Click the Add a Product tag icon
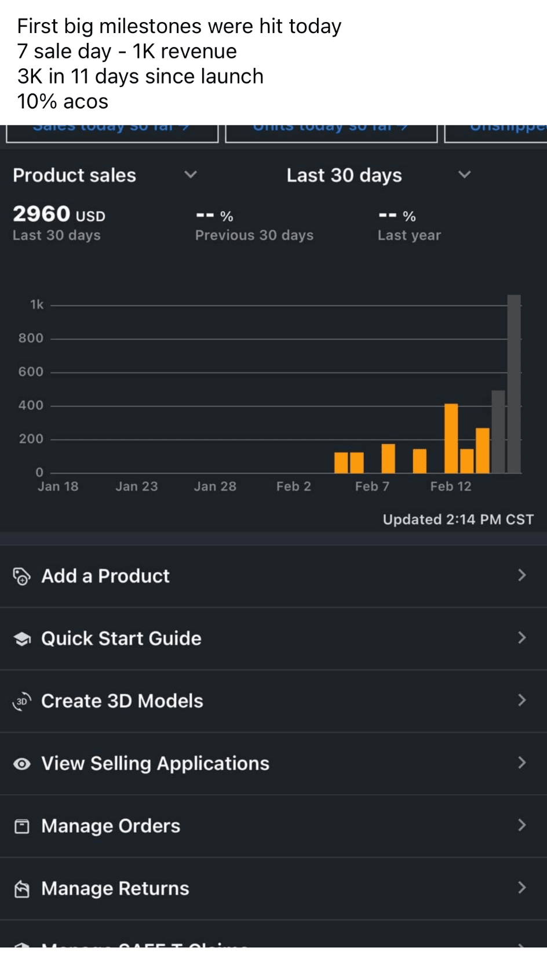Screen dimensions: 547x973 21,576
